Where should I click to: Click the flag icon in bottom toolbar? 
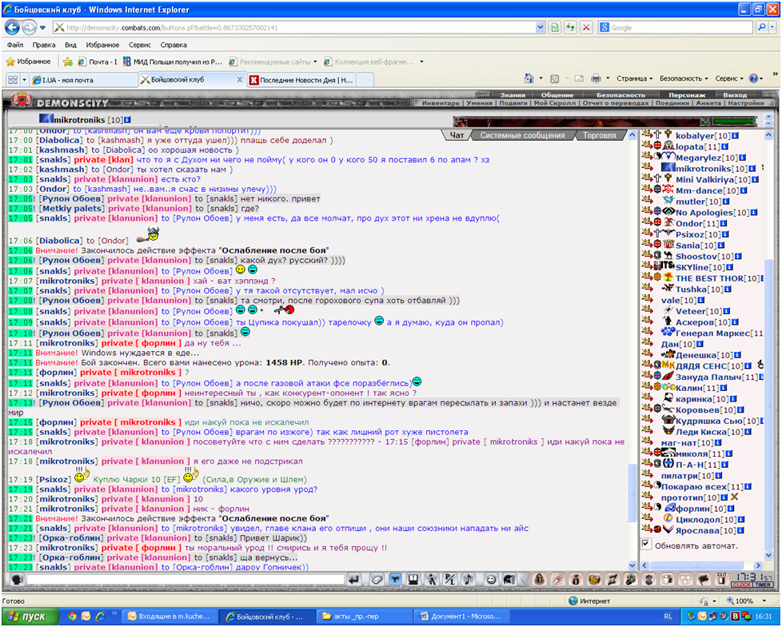coord(703,579)
